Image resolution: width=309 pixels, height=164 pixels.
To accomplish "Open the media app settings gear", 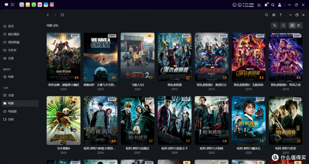I will (274, 15).
